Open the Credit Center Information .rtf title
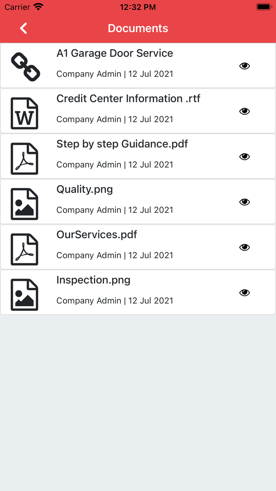The width and height of the screenshot is (276, 491). [128, 99]
